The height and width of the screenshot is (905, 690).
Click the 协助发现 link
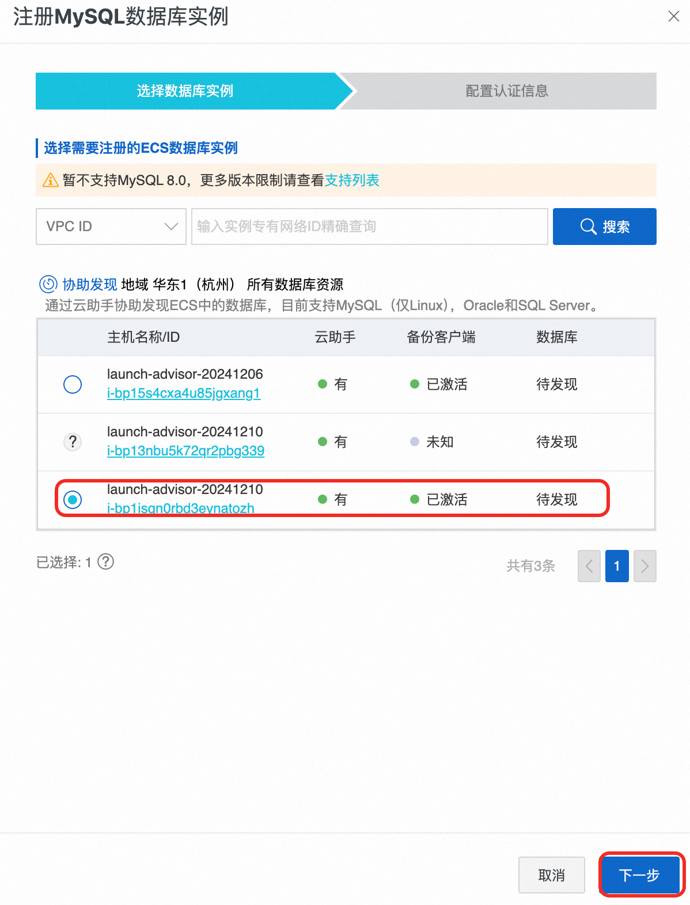point(90,284)
